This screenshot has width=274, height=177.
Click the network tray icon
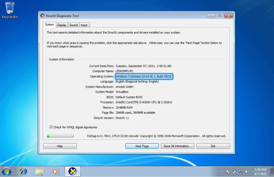coord(241,172)
